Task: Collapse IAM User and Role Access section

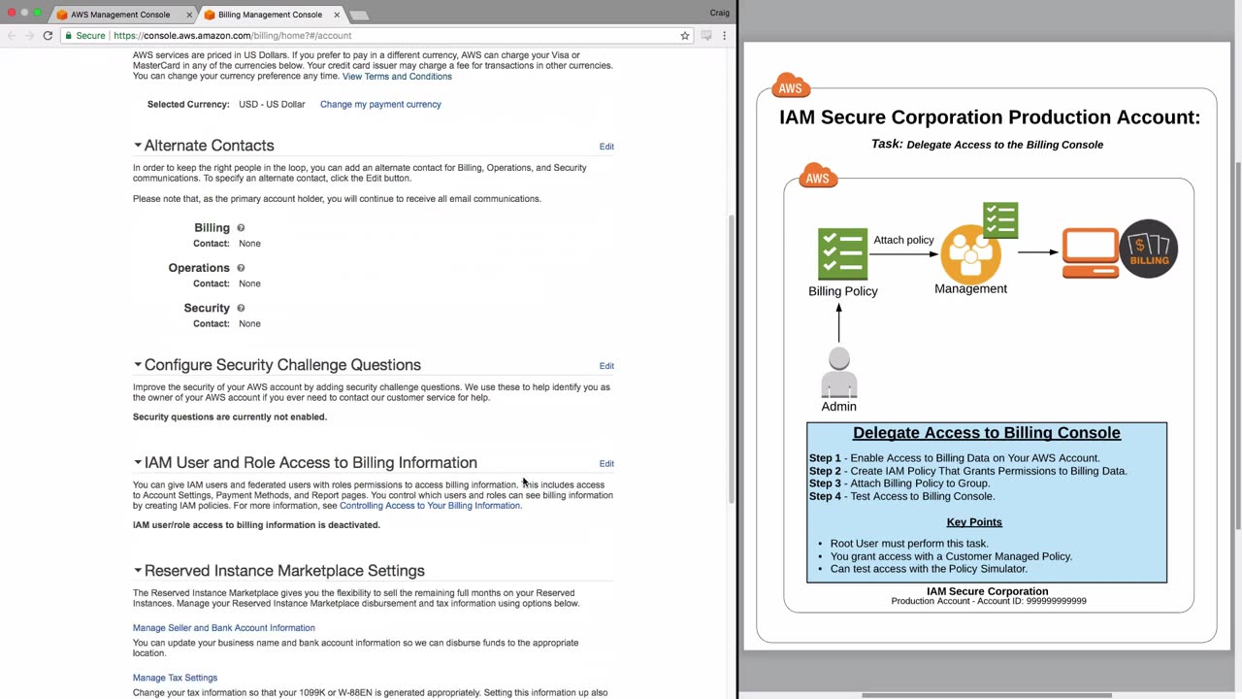Action: pyautogui.click(x=138, y=463)
